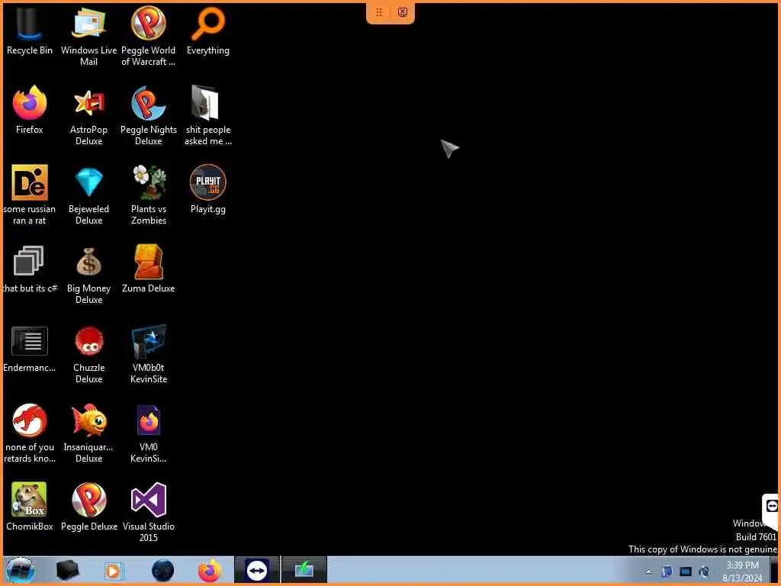Select Big Money Deluxe money bag icon

click(x=88, y=275)
